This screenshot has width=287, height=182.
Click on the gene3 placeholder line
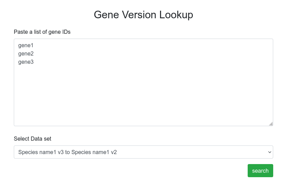tap(26, 62)
